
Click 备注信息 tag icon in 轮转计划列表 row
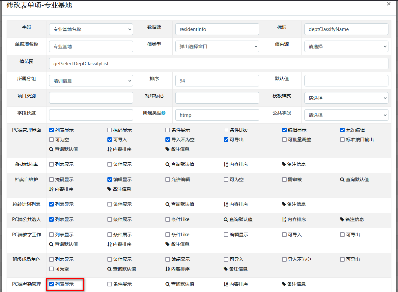pyautogui.click(x=284, y=204)
